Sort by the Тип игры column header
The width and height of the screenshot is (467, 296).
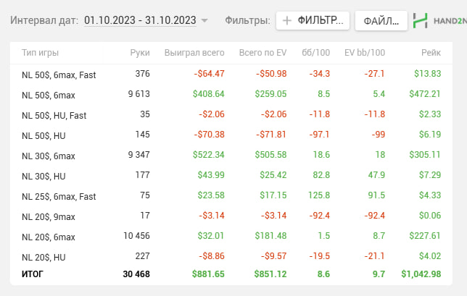click(x=41, y=53)
